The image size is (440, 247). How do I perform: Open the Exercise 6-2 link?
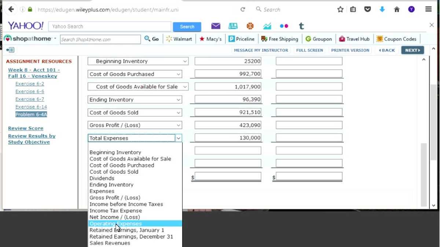pos(30,84)
